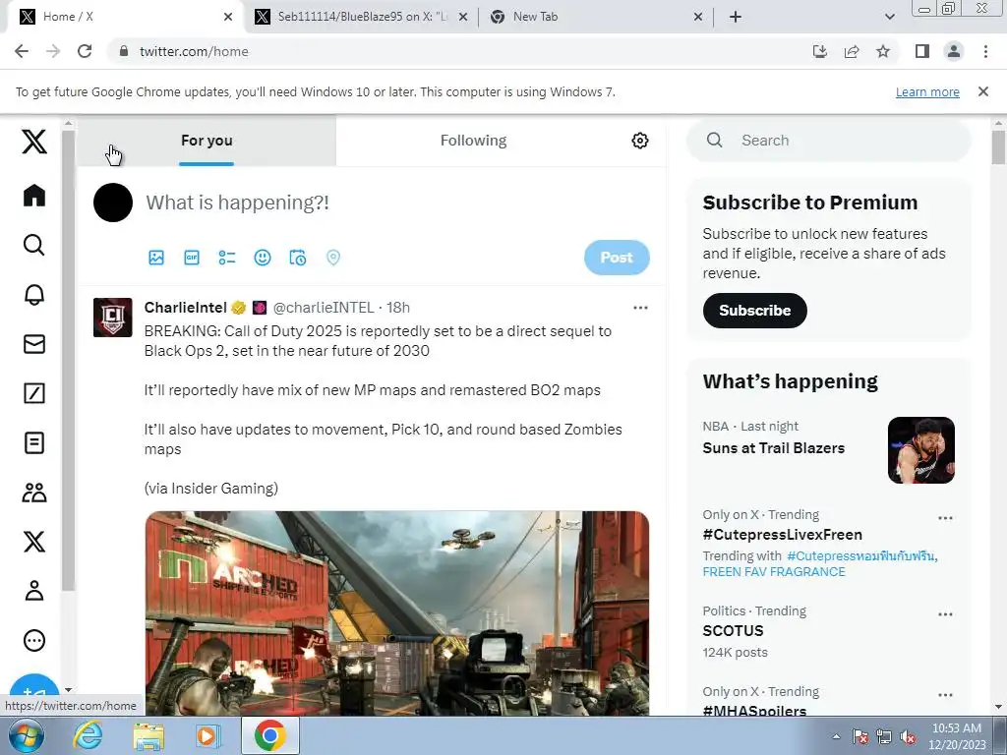
Task: Open CharlieIntel profile name link
Action: [x=185, y=308]
